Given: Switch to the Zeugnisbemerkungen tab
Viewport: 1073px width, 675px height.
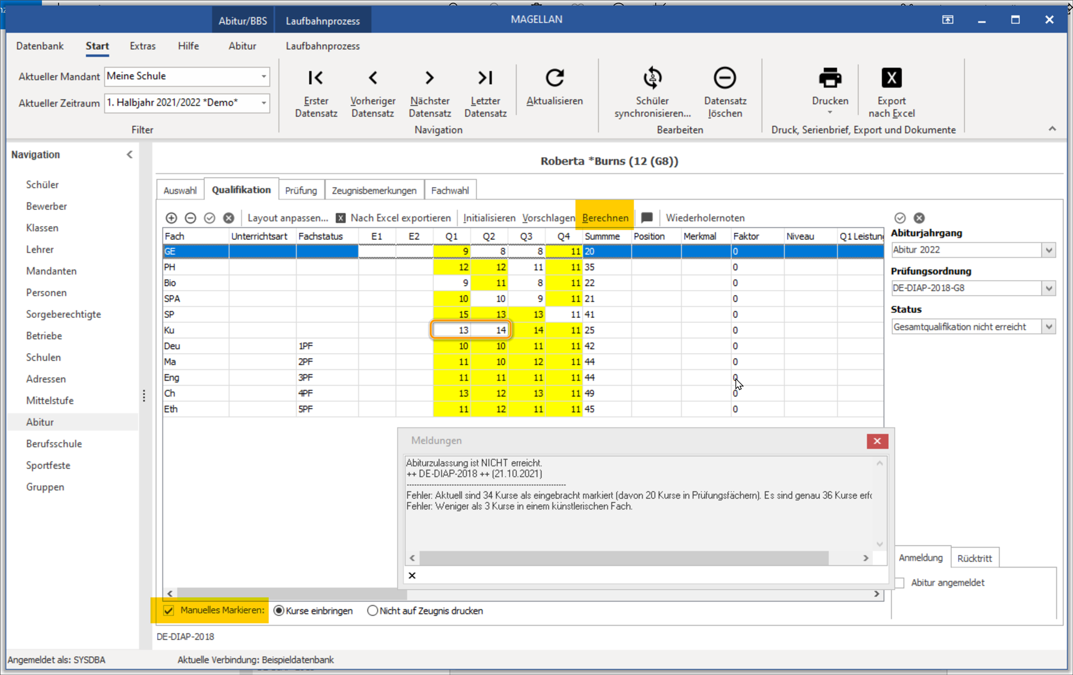Looking at the screenshot, I should click(374, 190).
